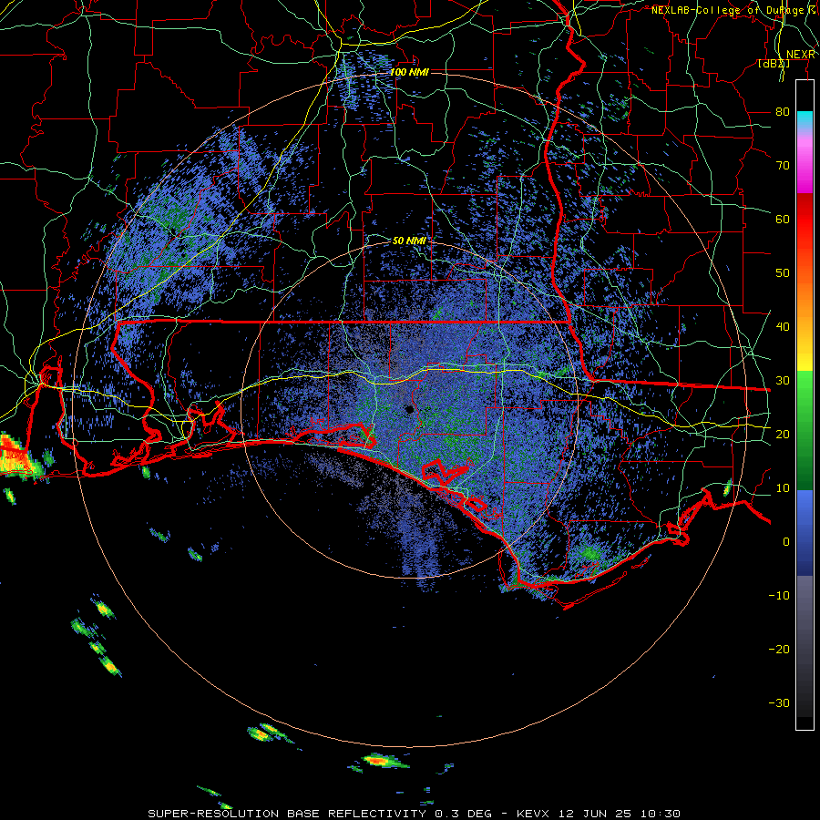This screenshot has width=820, height=820.
Task: Click the 80 value on the dBZ scale
Action: coord(783,111)
